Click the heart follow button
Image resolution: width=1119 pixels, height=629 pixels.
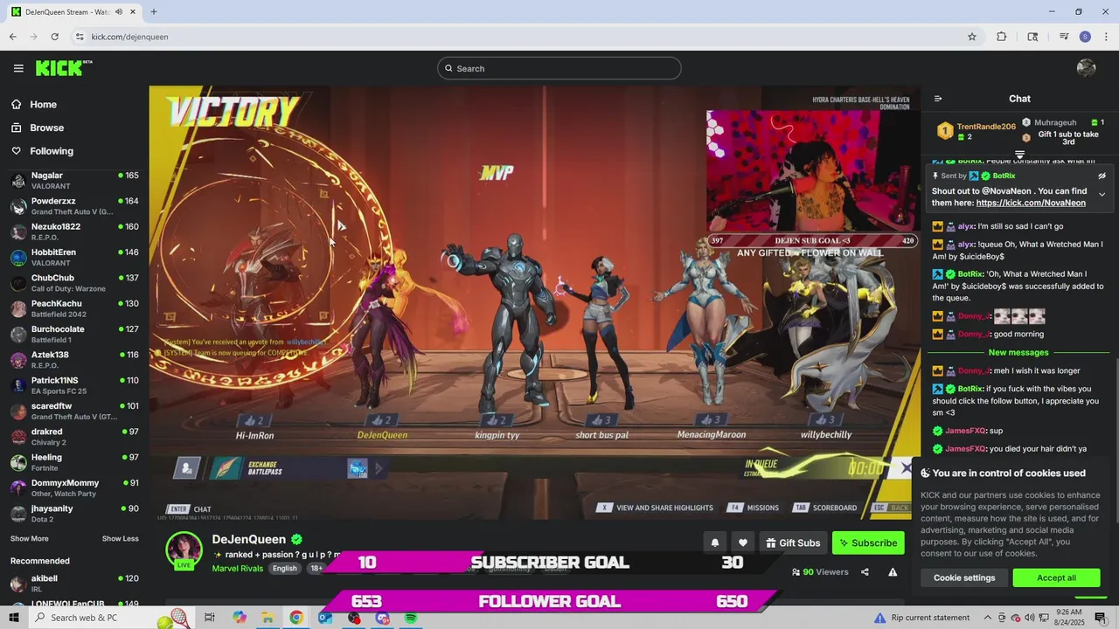pyautogui.click(x=742, y=543)
